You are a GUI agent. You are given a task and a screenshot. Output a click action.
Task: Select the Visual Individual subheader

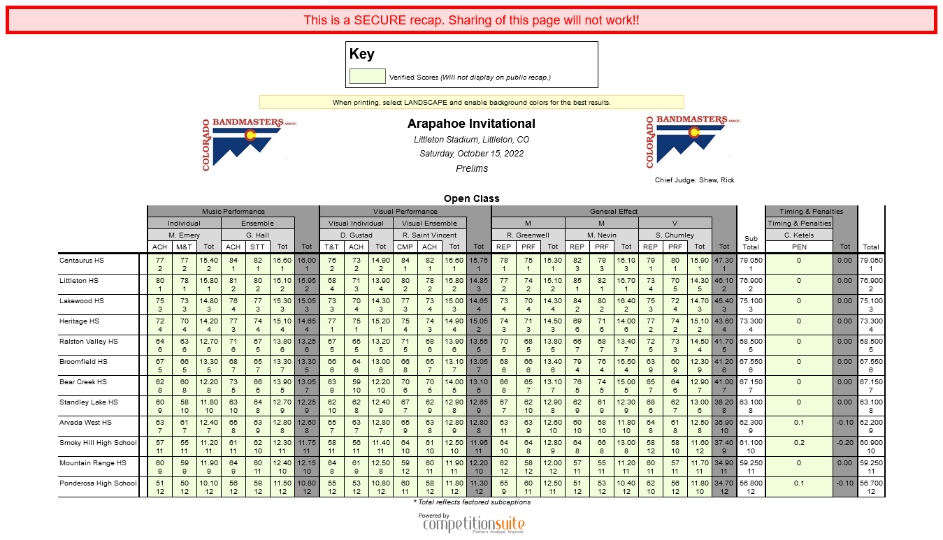357,224
